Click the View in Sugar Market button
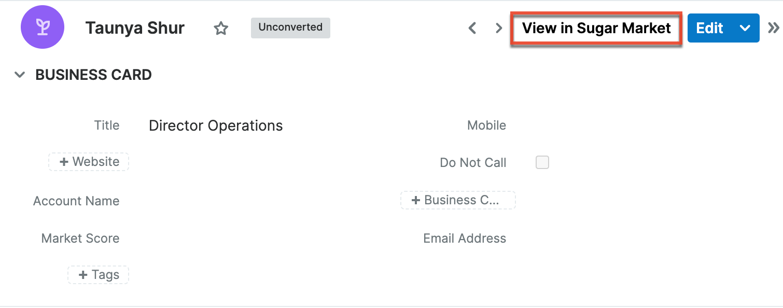 (x=596, y=28)
